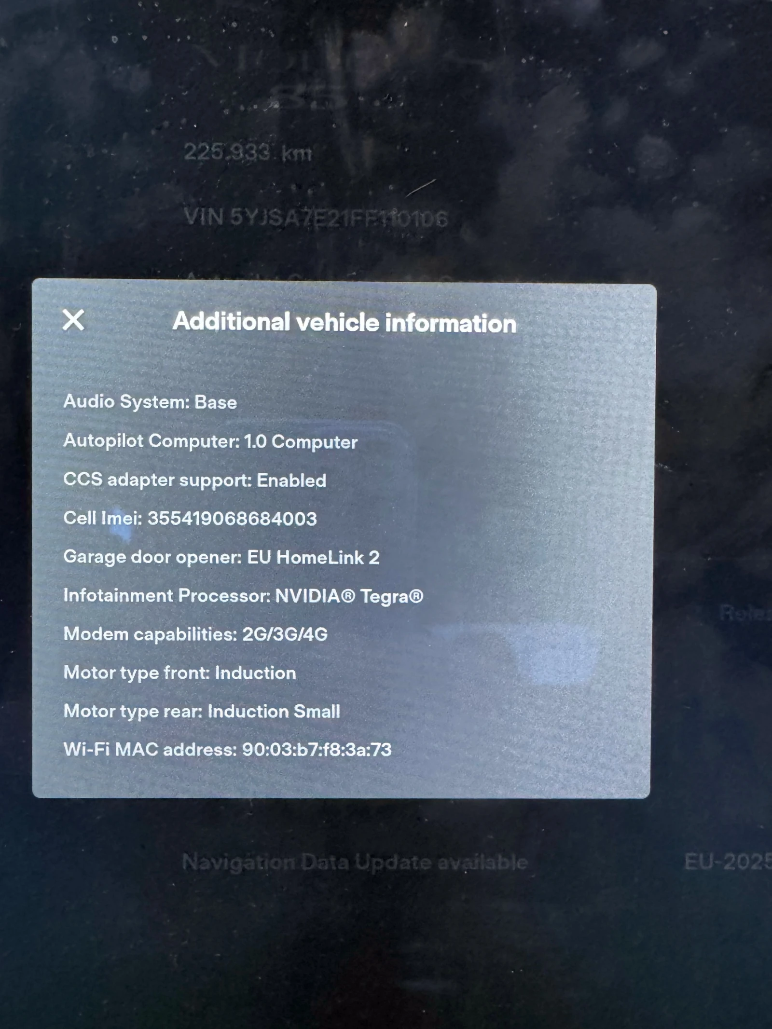This screenshot has width=772, height=1029.
Task: Select the Motor type front: Induction row
Action: pyautogui.click(x=179, y=673)
